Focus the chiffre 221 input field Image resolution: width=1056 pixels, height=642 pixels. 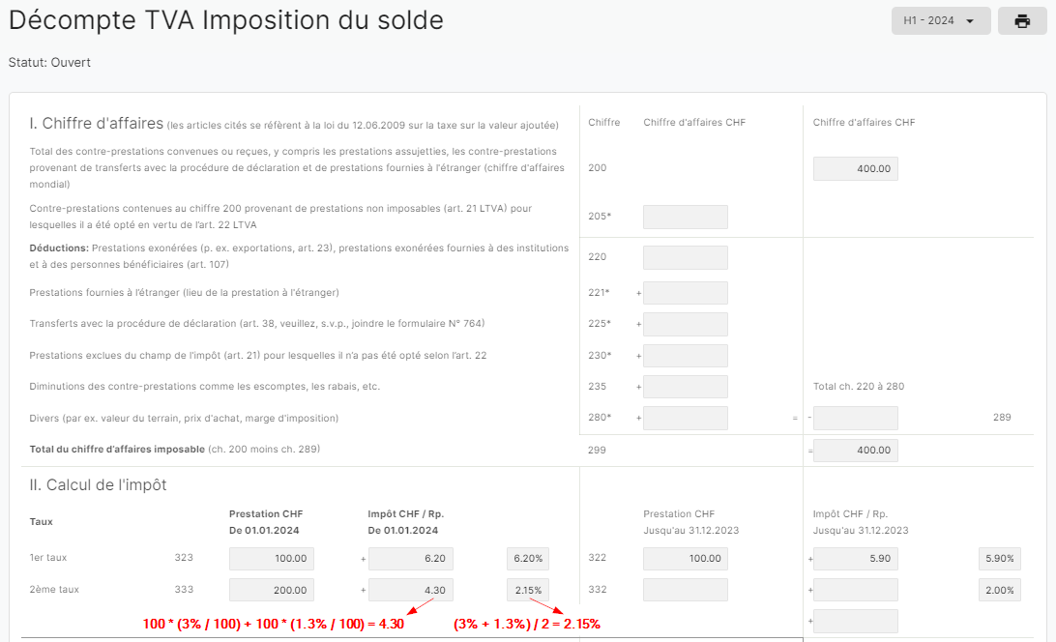(x=685, y=293)
